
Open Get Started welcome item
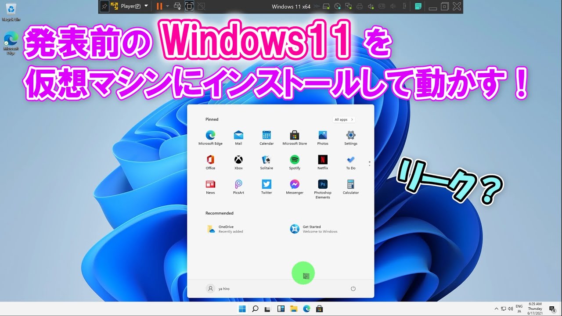pyautogui.click(x=313, y=229)
